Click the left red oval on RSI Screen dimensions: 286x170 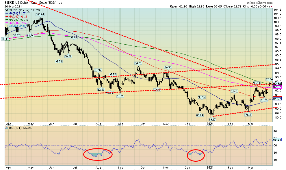[x=98, y=154]
